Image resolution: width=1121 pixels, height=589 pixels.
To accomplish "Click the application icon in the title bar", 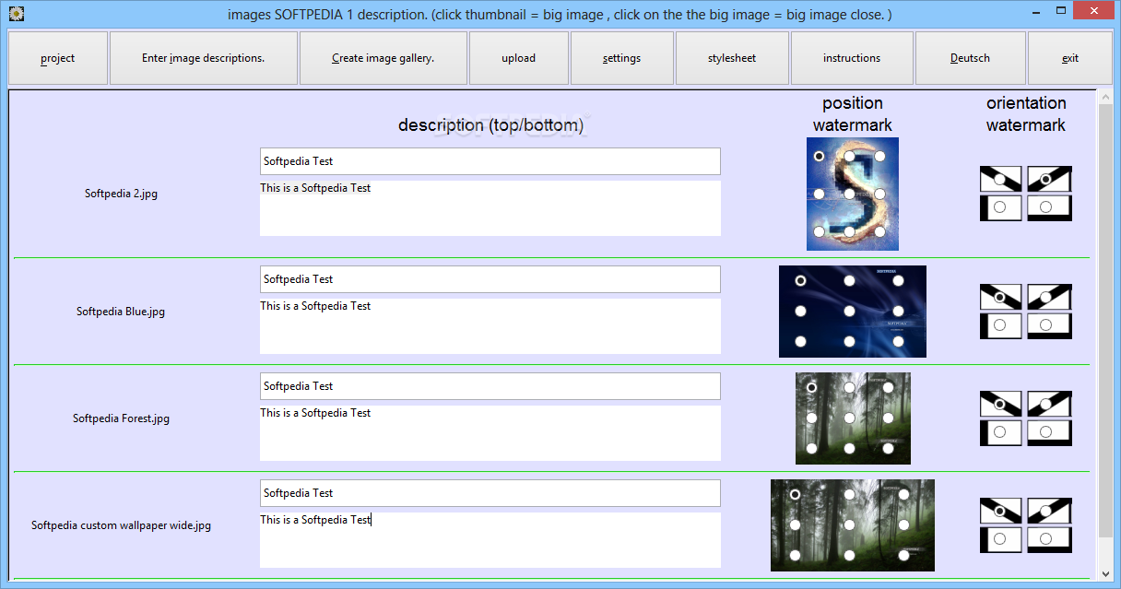I will click(x=16, y=14).
